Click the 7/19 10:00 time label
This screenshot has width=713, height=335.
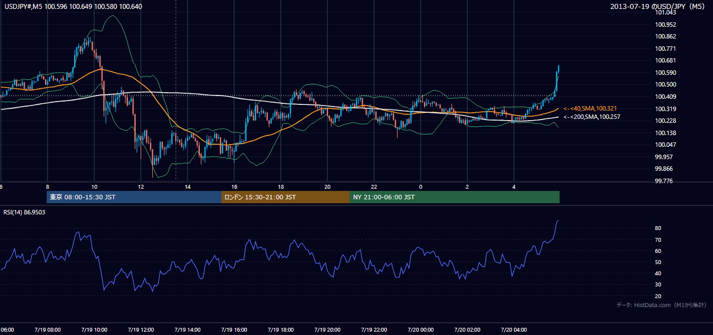[x=94, y=330]
